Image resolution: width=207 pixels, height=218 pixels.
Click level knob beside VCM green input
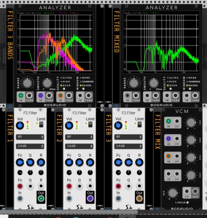point(191,123)
